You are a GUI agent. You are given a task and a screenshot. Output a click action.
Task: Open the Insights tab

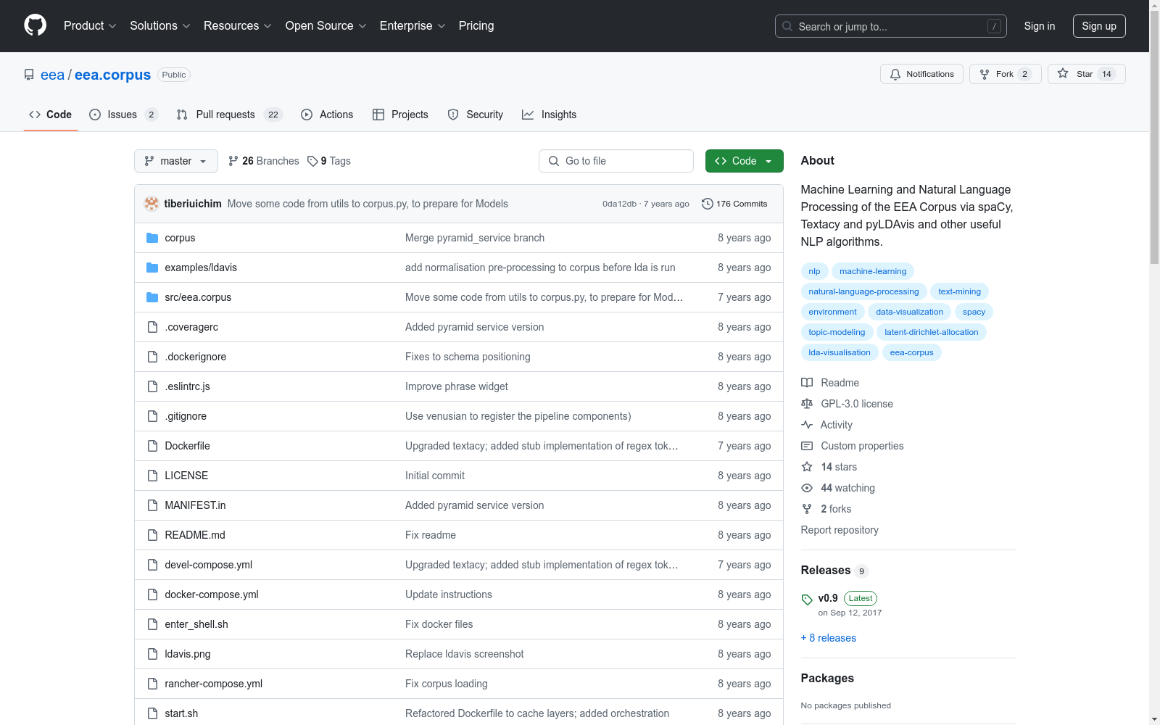550,115
